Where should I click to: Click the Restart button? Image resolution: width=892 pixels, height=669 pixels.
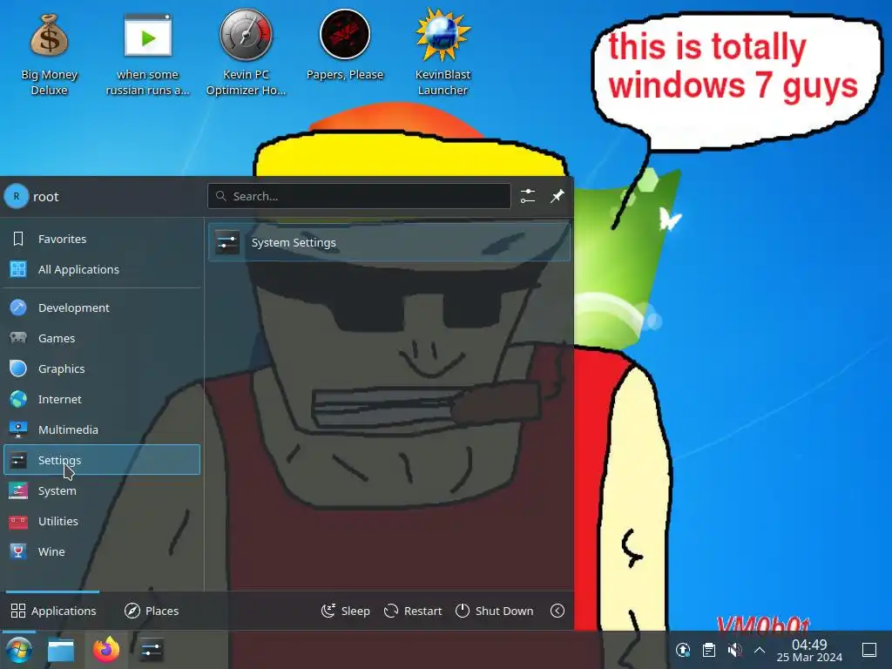413,611
